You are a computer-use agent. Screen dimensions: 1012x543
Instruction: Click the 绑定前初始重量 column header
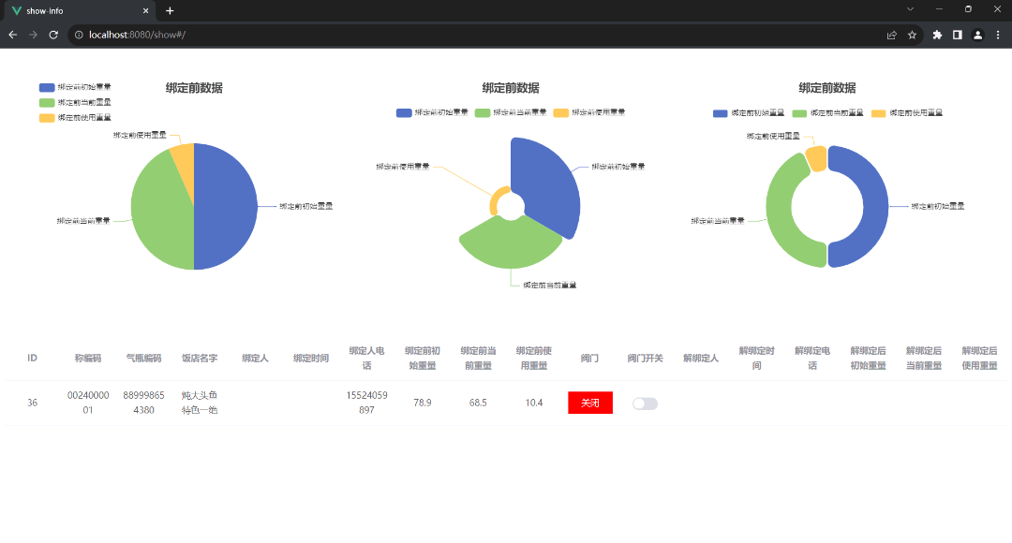[422, 358]
